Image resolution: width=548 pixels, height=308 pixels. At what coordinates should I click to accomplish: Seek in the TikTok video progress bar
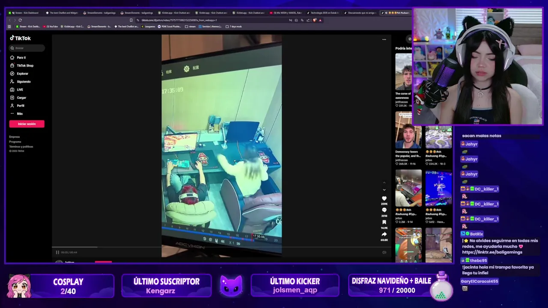coord(221,247)
